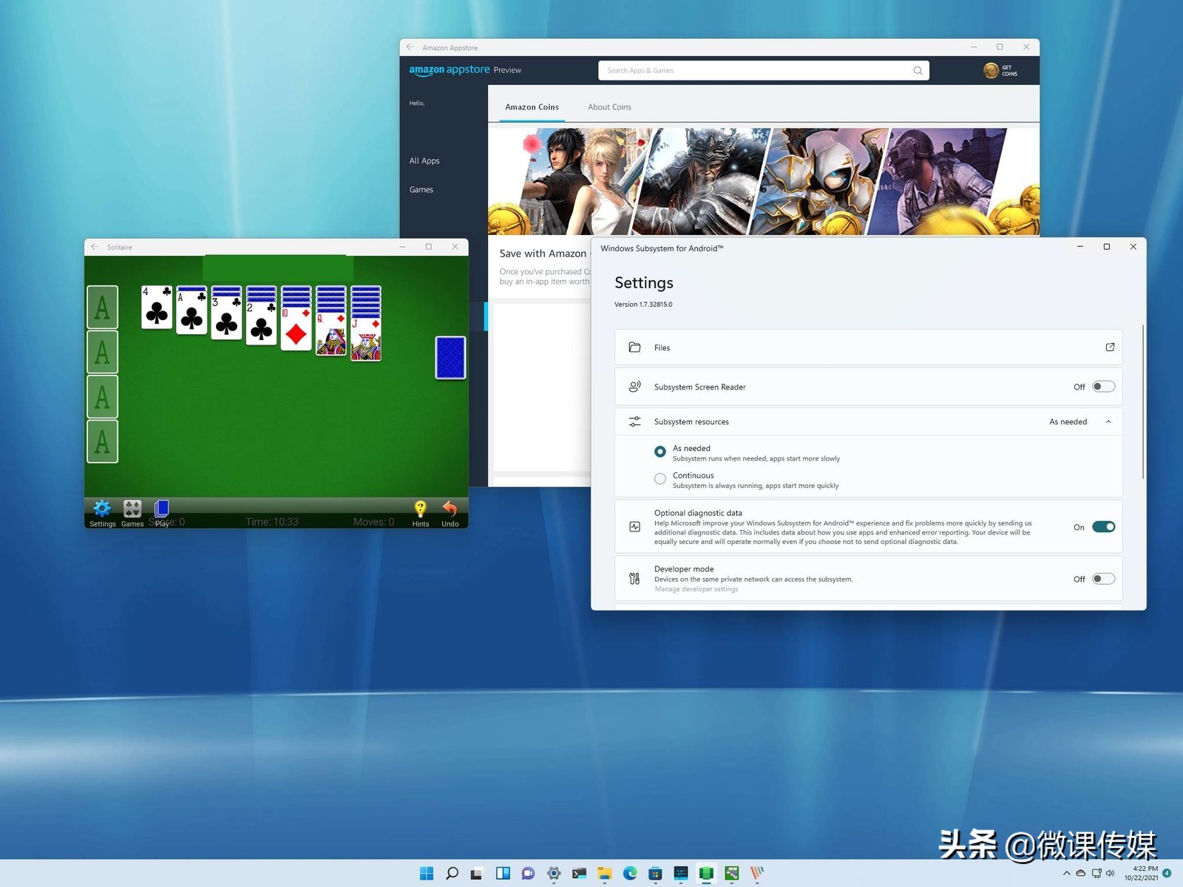The width and height of the screenshot is (1183, 887).
Task: Enable the Developer mode toggle
Action: (1103, 579)
